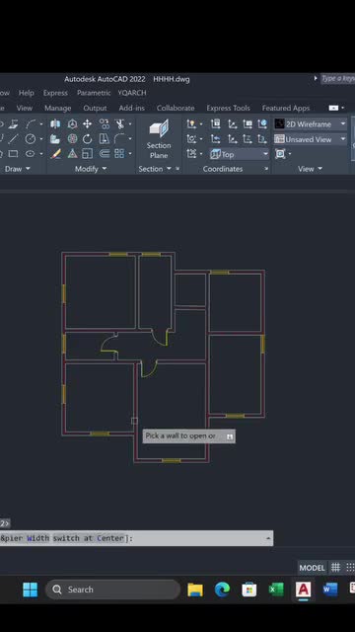This screenshot has width=355, height=632.
Task: Open the Windows Start menu
Action: 31,590
